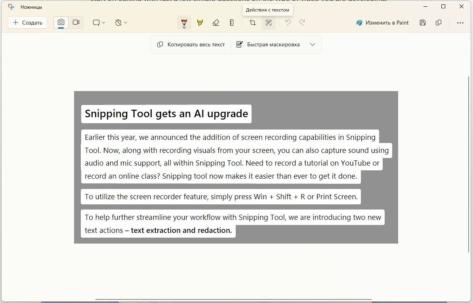Select the red ballpoint pen tool
The width and height of the screenshot is (473, 303).
(x=184, y=23)
